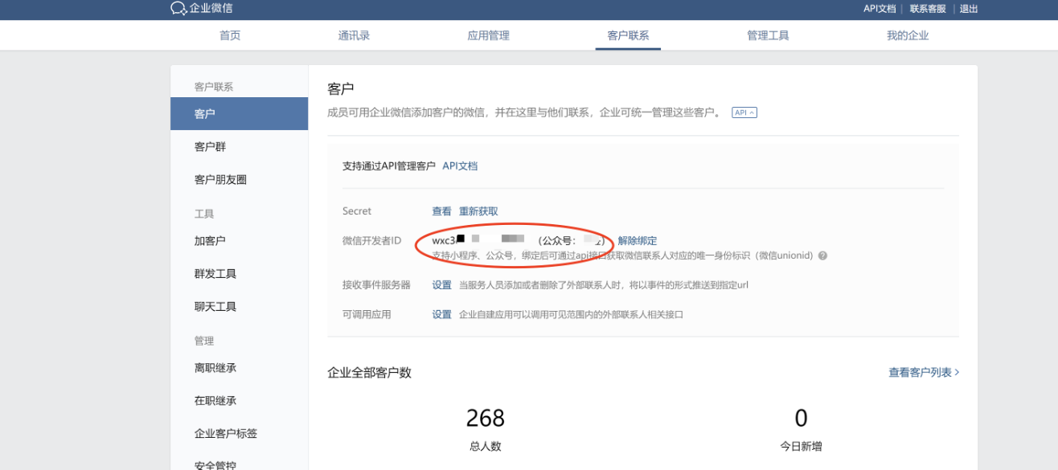The width and height of the screenshot is (1058, 470).
Task: Collapse the API badge next to description
Action: 744,112
